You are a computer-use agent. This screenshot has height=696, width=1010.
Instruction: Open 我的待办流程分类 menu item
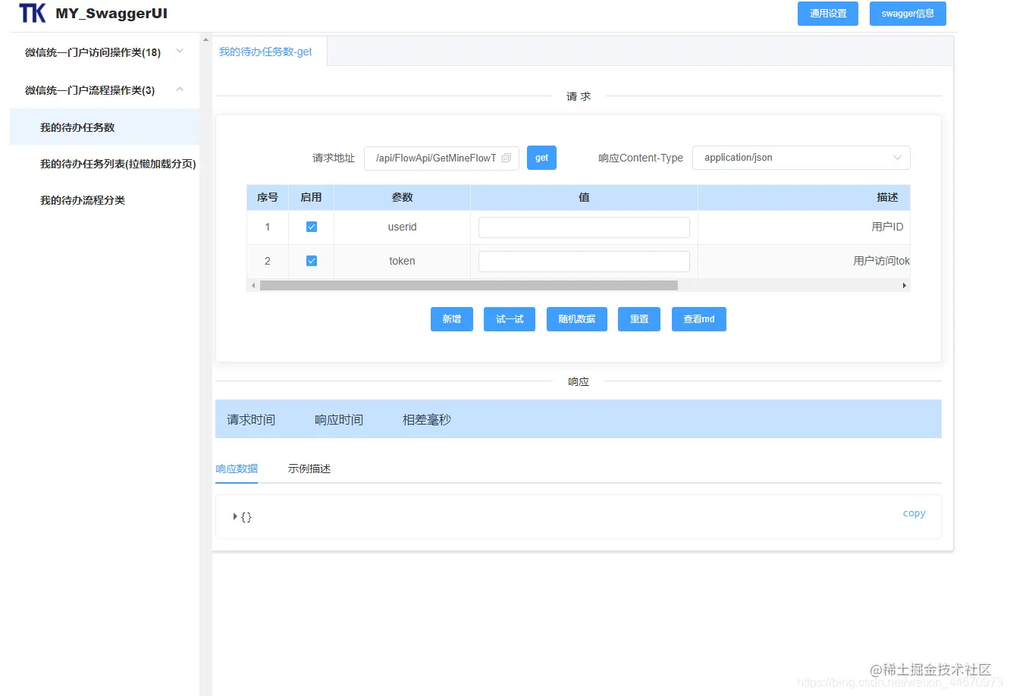[105, 200]
